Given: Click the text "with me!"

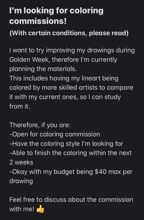Looking at the screenshot, I should click(x=22, y=209).
